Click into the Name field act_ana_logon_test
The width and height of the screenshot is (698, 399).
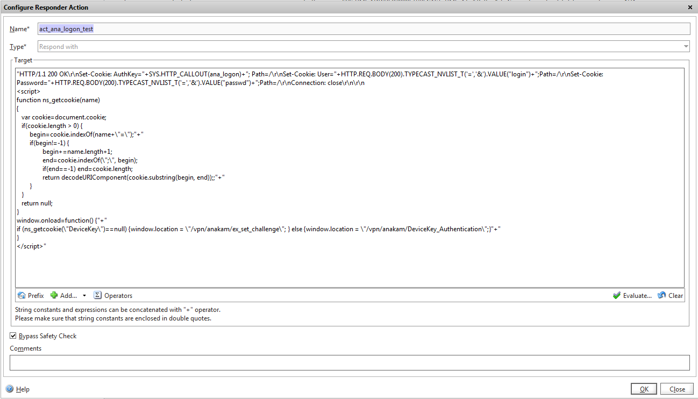point(364,28)
